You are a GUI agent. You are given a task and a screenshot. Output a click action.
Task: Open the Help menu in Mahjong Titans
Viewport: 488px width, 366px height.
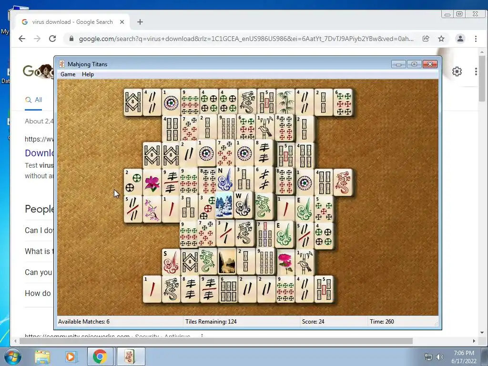point(88,74)
